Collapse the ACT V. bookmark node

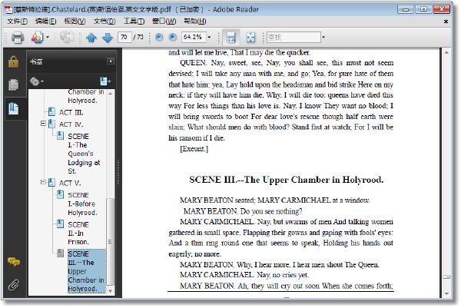43,182
